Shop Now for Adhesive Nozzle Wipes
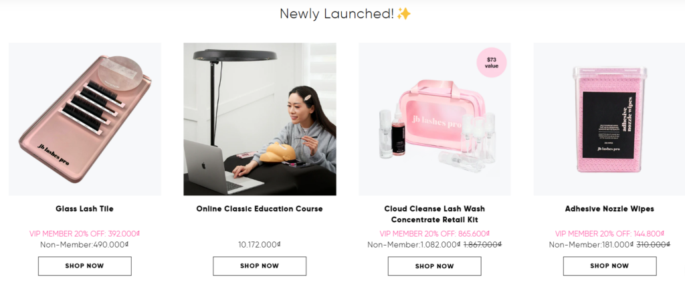 tap(609, 266)
